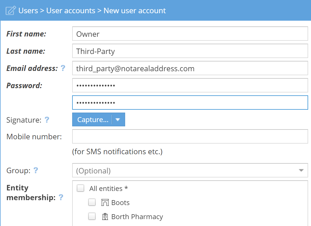
Task: Click help icon beside Signature label
Action: [x=47, y=120]
